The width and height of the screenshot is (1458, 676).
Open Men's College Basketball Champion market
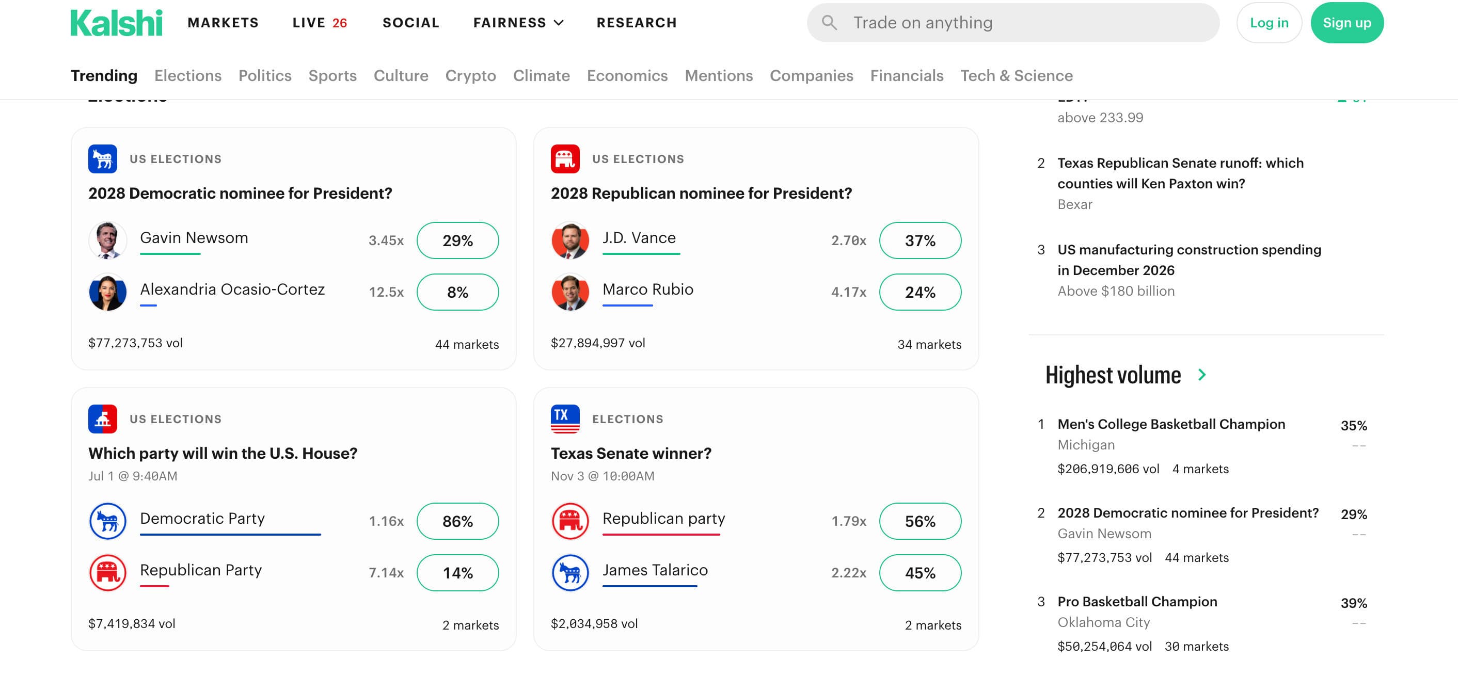coord(1171,424)
